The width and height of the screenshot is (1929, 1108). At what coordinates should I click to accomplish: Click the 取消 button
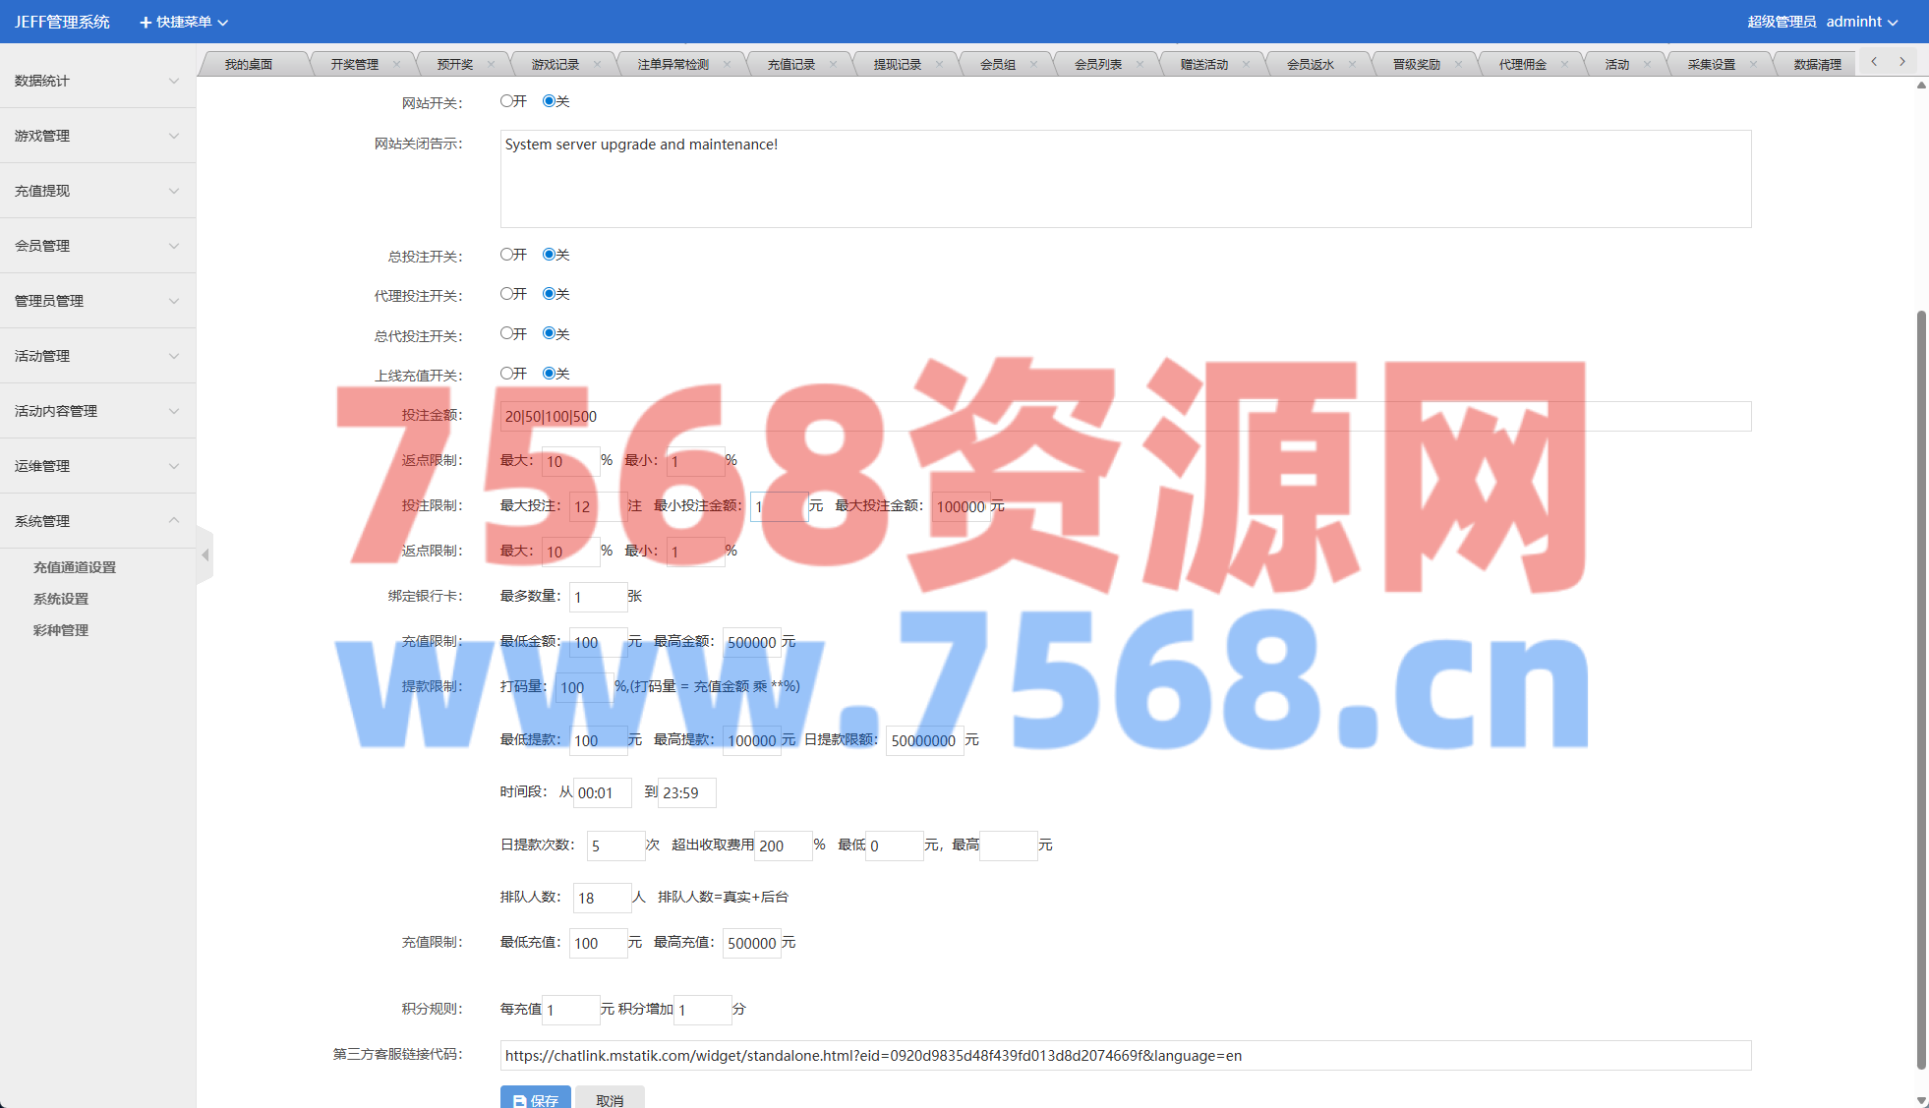pos(610,1099)
